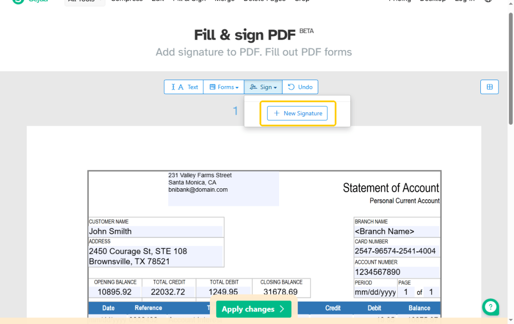Click Apply changes green button
Viewport: 514px width, 324px height.
pyautogui.click(x=253, y=309)
